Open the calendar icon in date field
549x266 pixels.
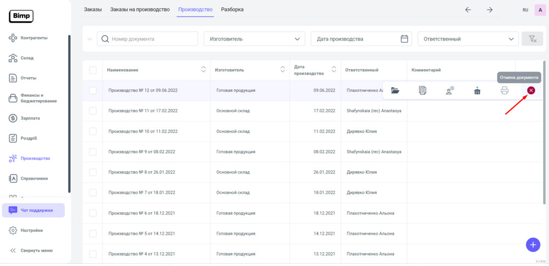405,39
